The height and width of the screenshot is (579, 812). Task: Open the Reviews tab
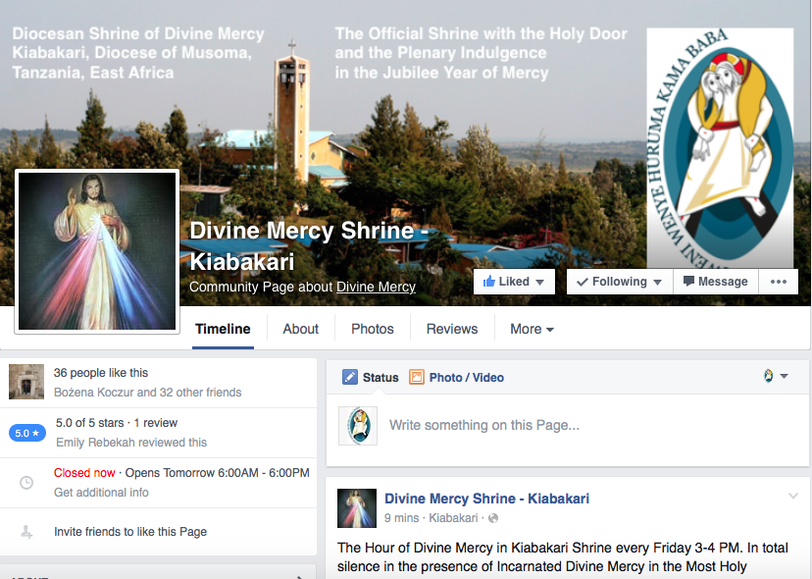(x=452, y=329)
